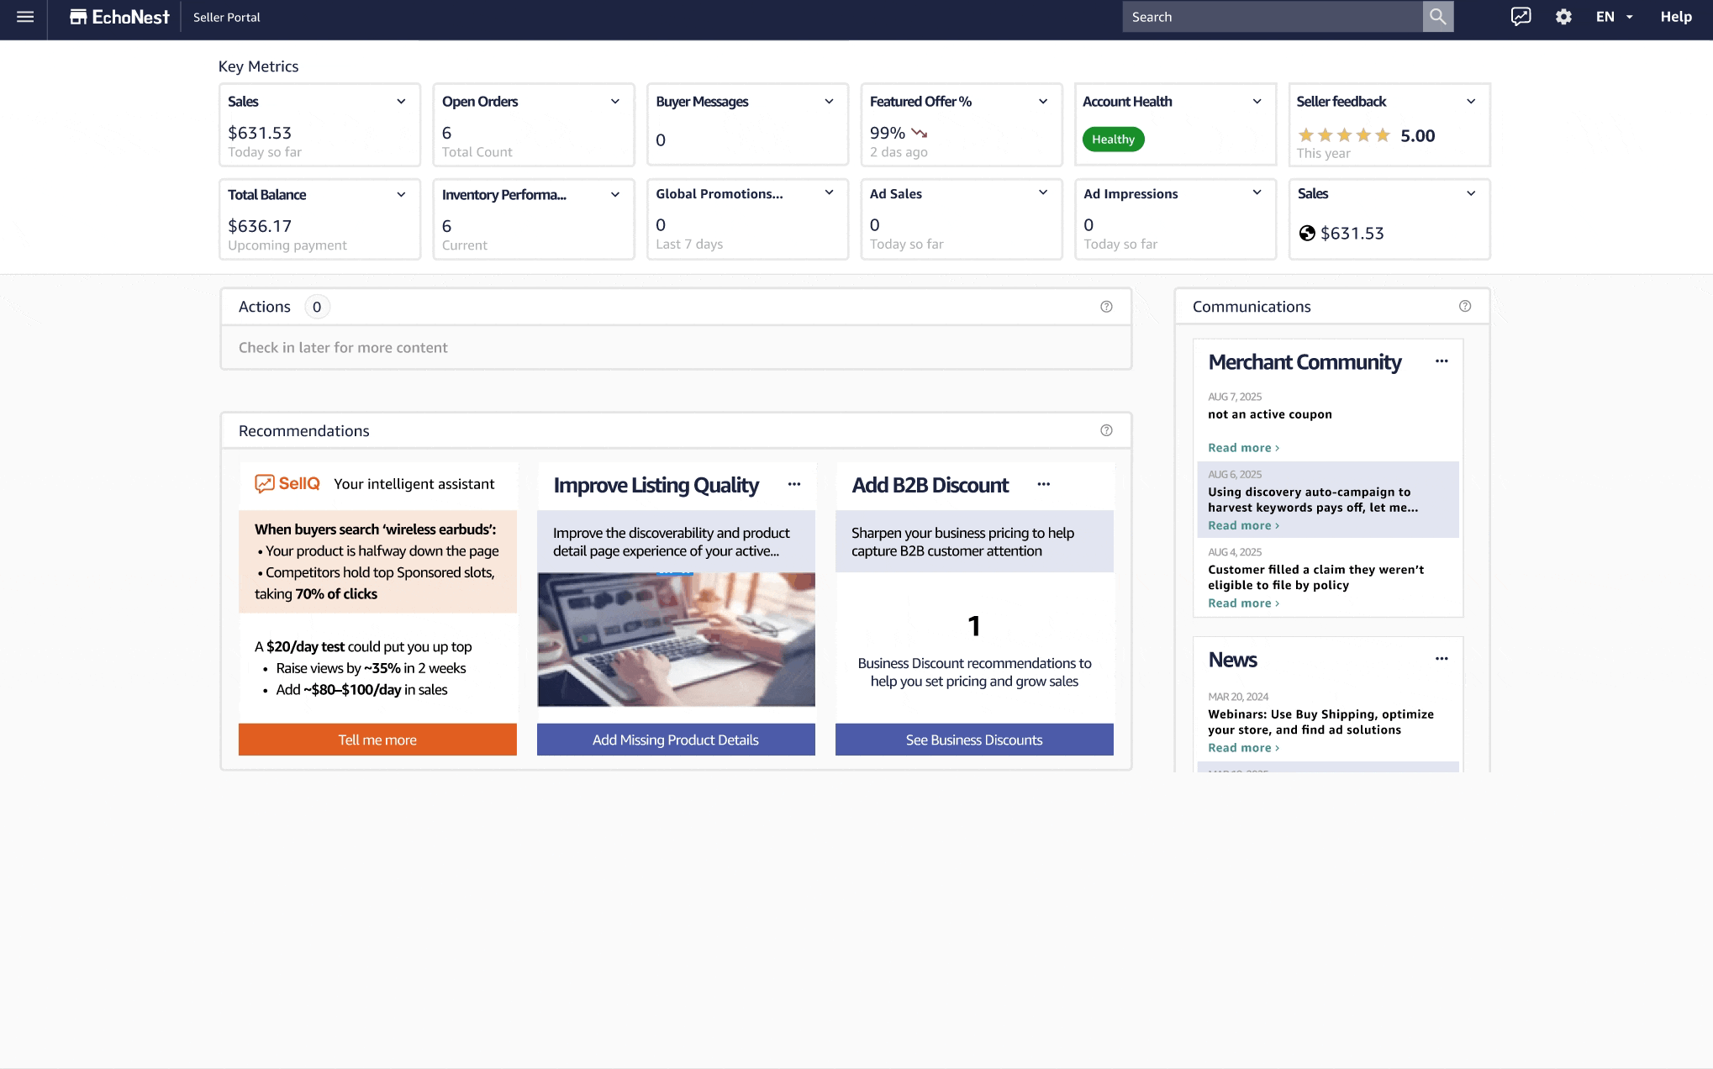Expand Total Balance metric dropdown

[x=401, y=195]
